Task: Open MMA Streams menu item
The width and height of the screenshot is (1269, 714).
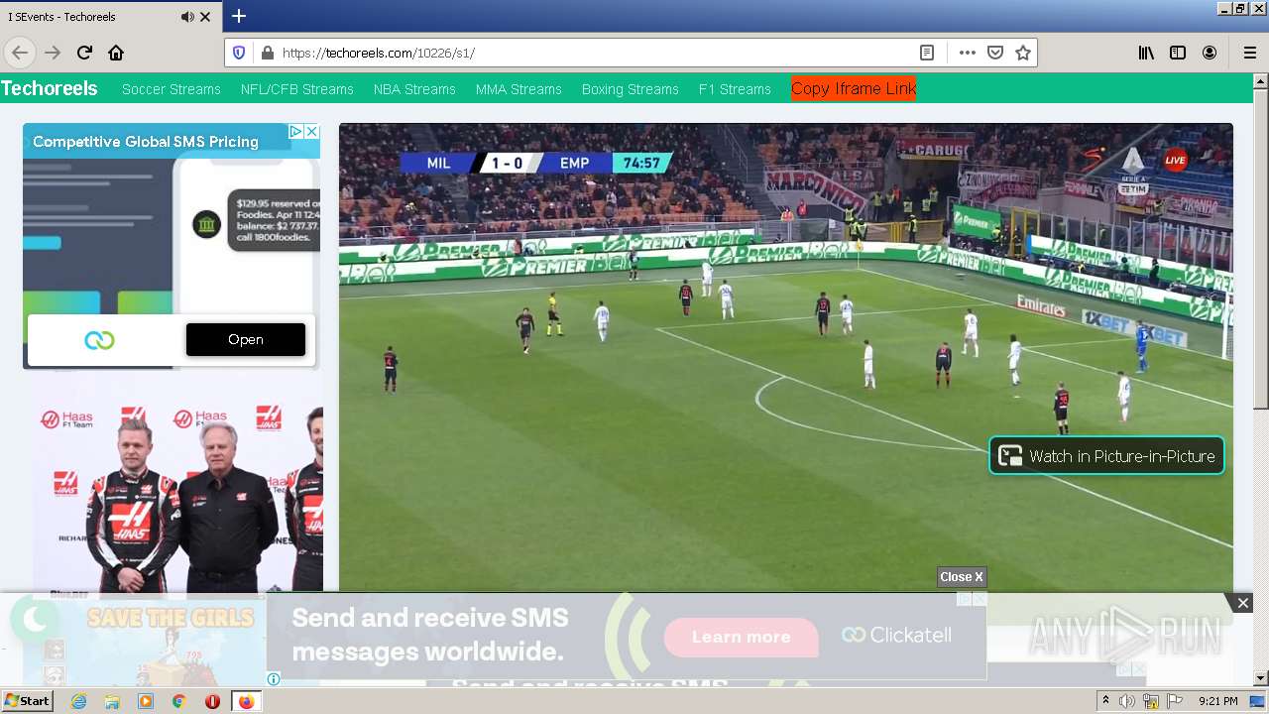Action: [519, 89]
